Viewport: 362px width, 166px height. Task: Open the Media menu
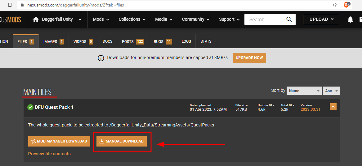point(164,19)
